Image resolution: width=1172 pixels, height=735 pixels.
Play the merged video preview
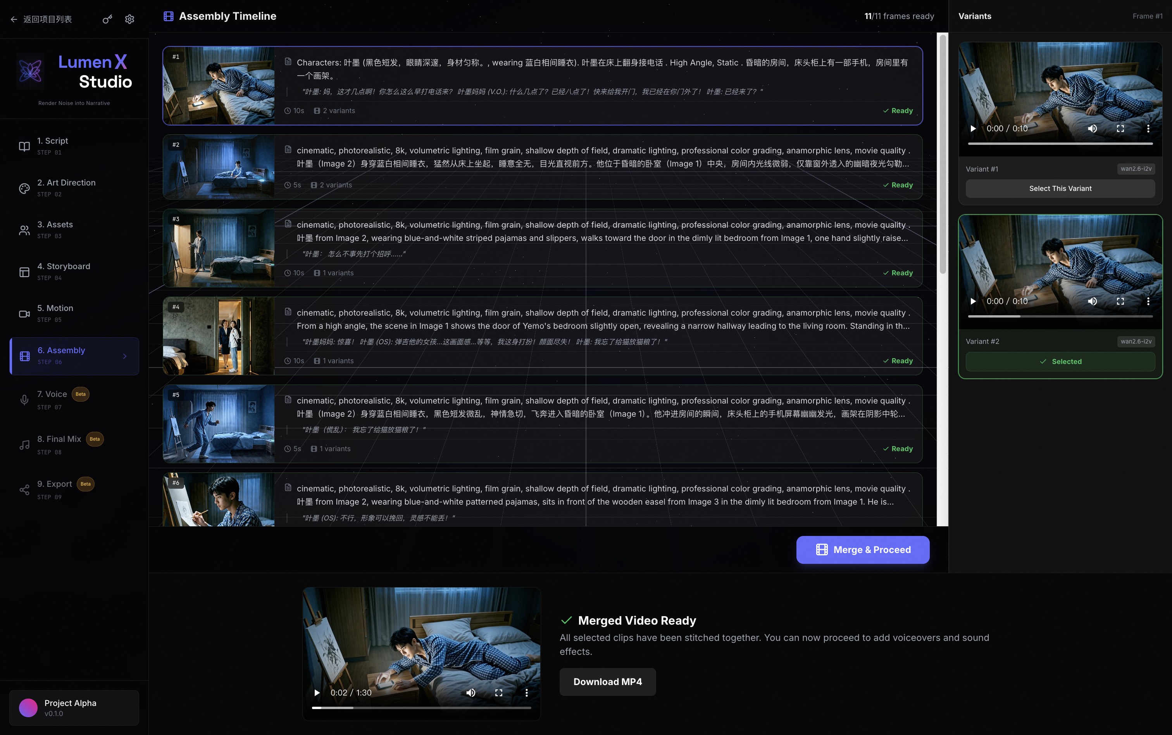click(x=317, y=693)
